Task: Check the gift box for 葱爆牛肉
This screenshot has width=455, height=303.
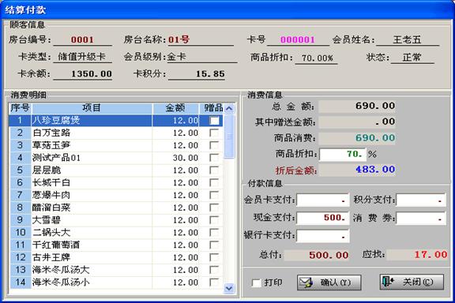Action: (x=214, y=195)
